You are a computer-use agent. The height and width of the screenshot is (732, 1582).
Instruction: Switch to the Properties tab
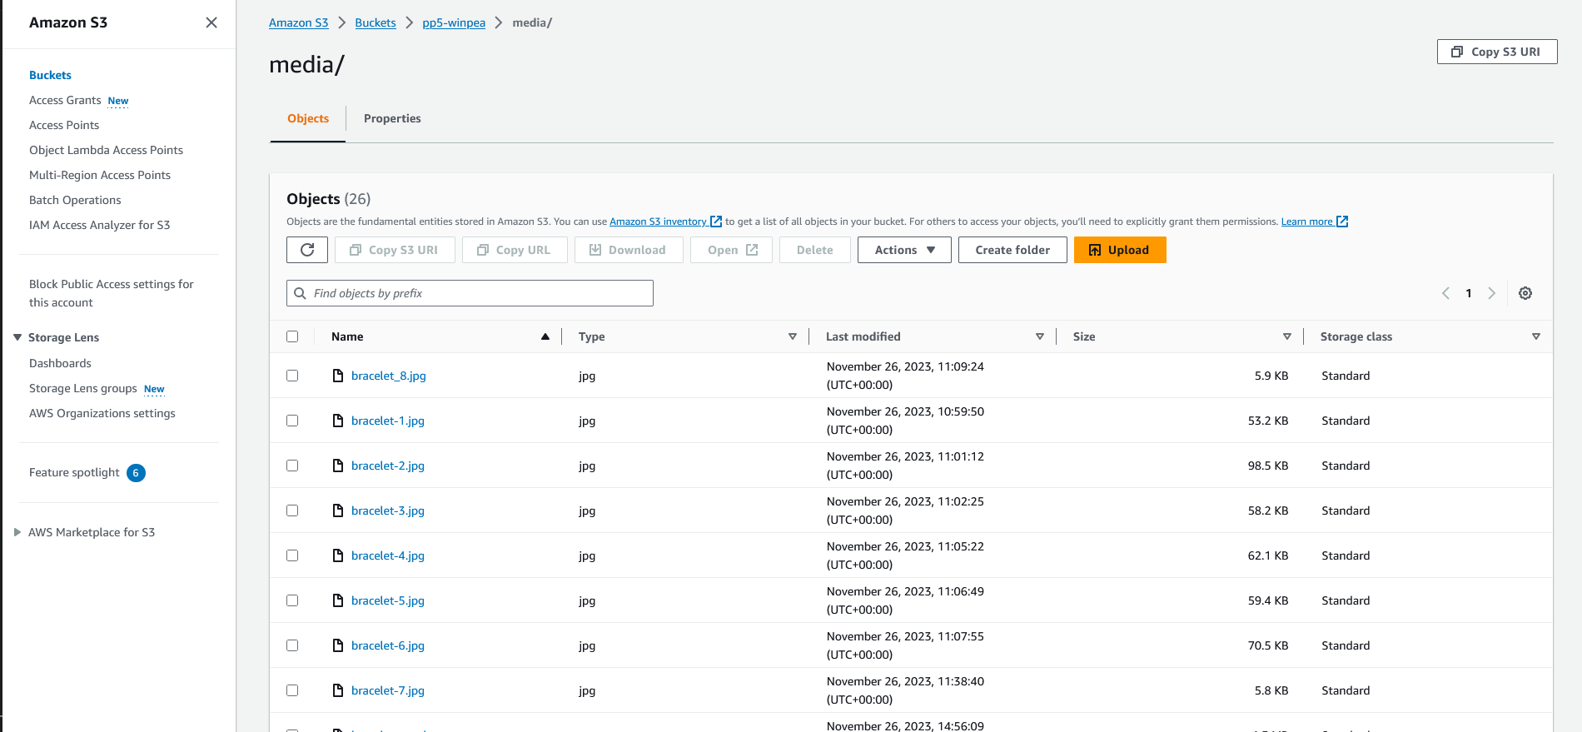point(392,118)
